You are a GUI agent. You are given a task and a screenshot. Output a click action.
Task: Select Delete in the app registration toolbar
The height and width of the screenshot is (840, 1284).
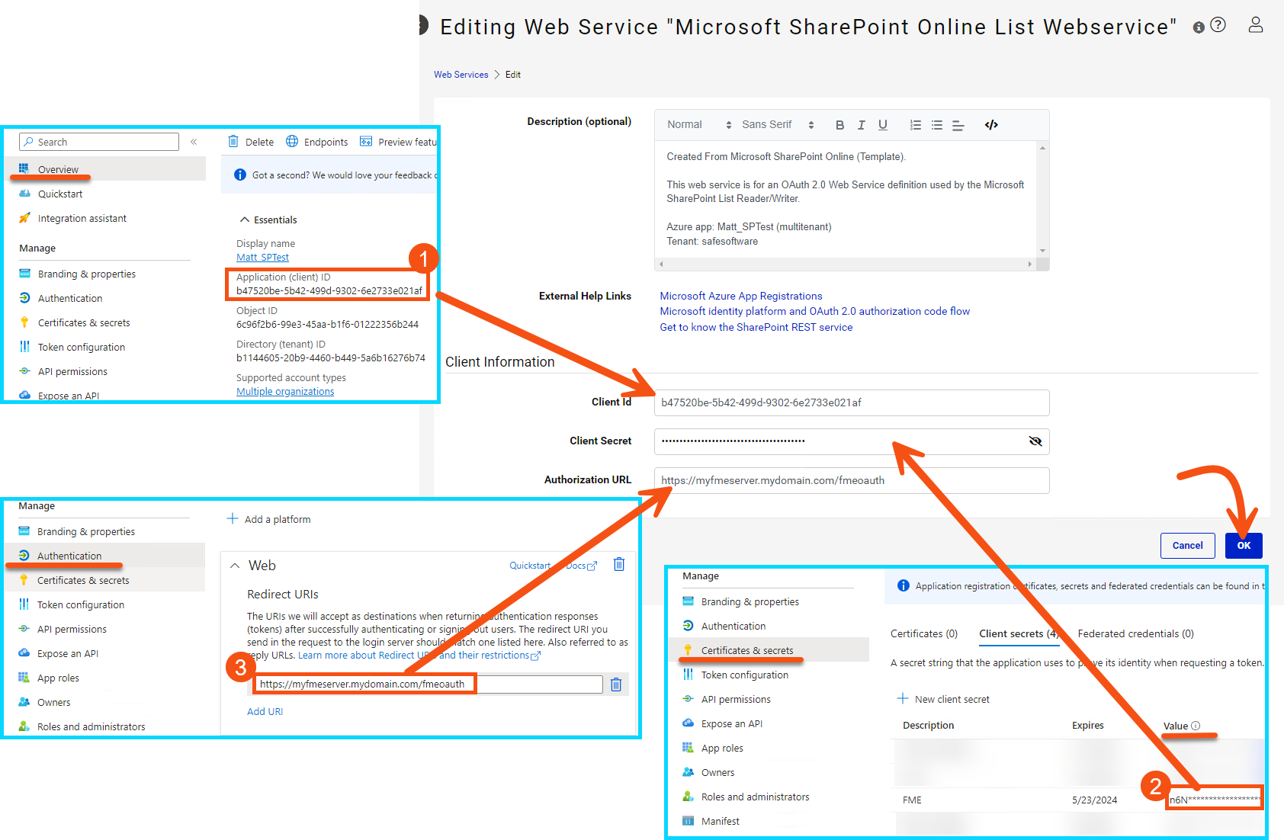[250, 141]
